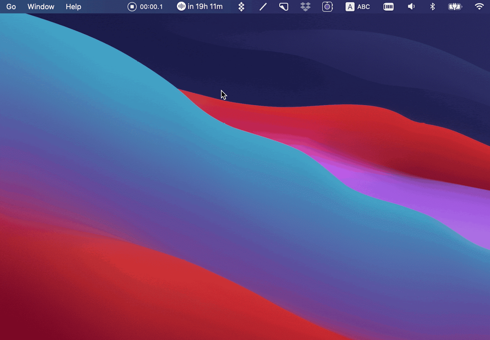Click the 'in 19h 11m' menu bar text

coord(205,6)
